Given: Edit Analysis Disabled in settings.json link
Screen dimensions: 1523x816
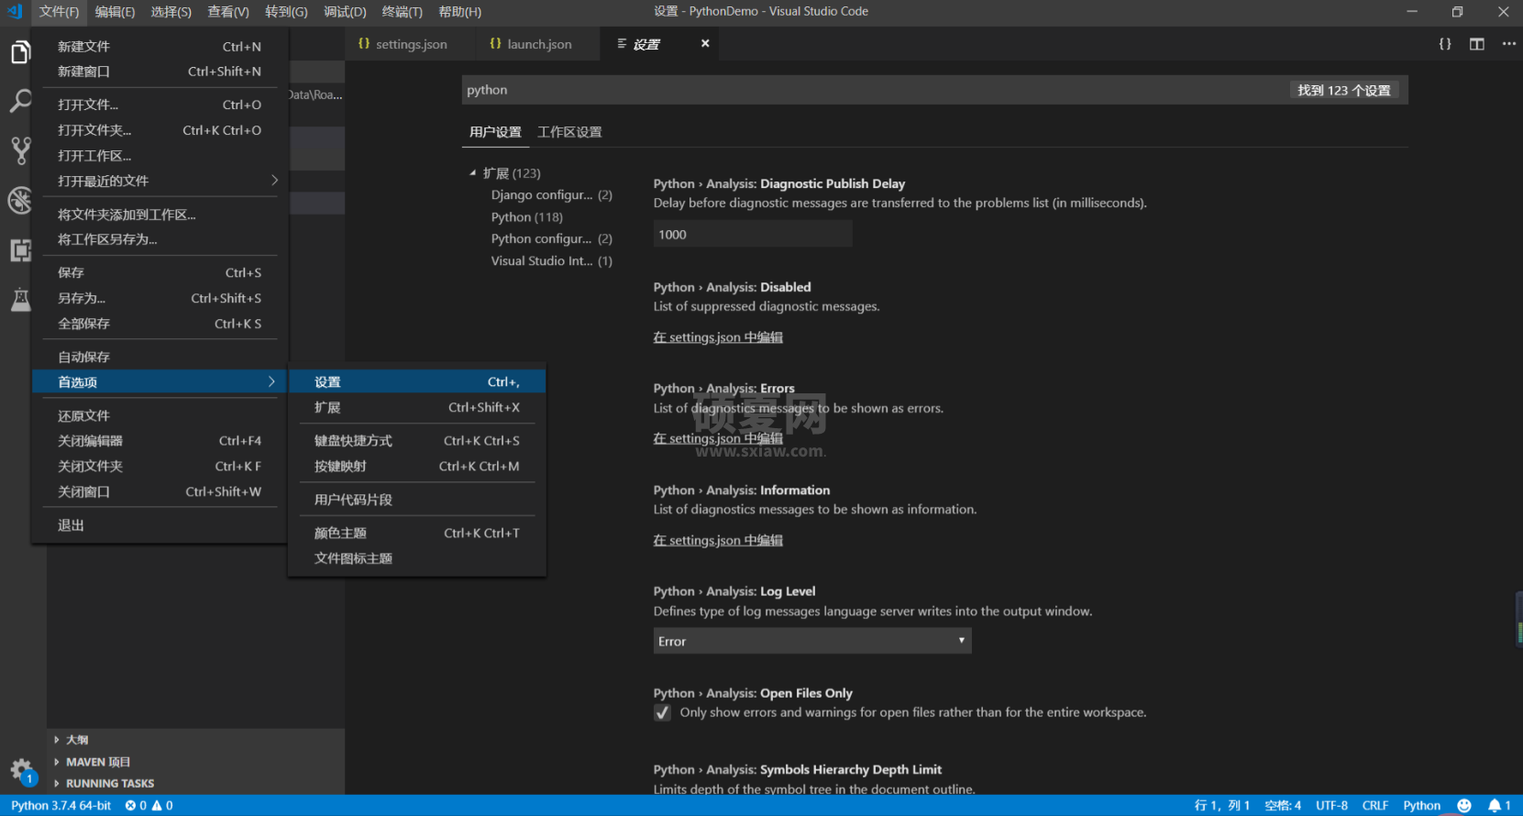Looking at the screenshot, I should coord(718,337).
